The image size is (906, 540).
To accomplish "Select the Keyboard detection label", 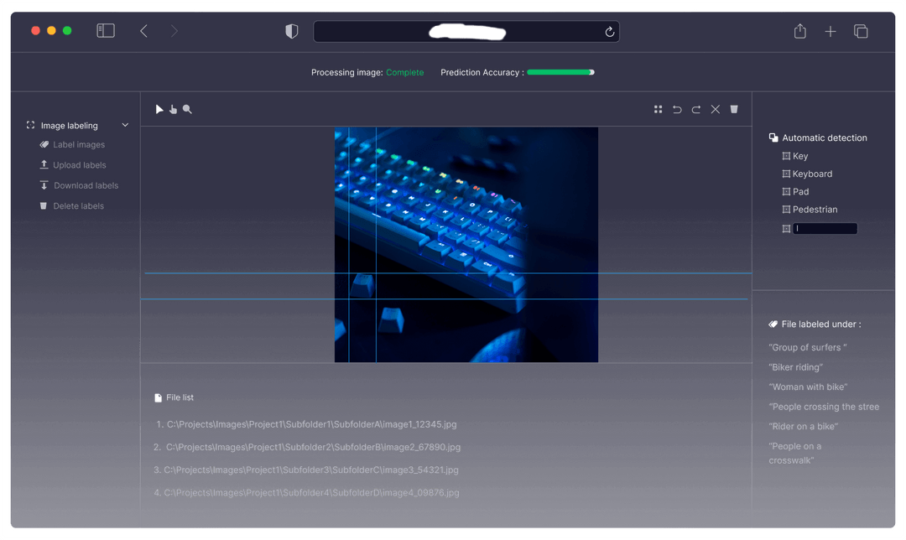I will (812, 174).
